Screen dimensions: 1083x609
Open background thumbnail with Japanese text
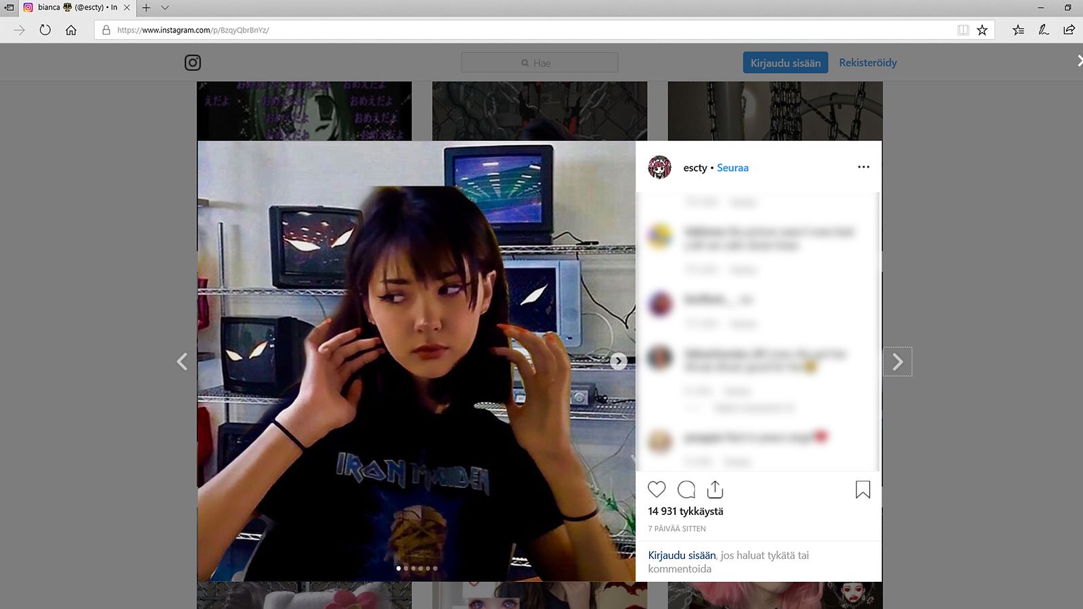304,111
